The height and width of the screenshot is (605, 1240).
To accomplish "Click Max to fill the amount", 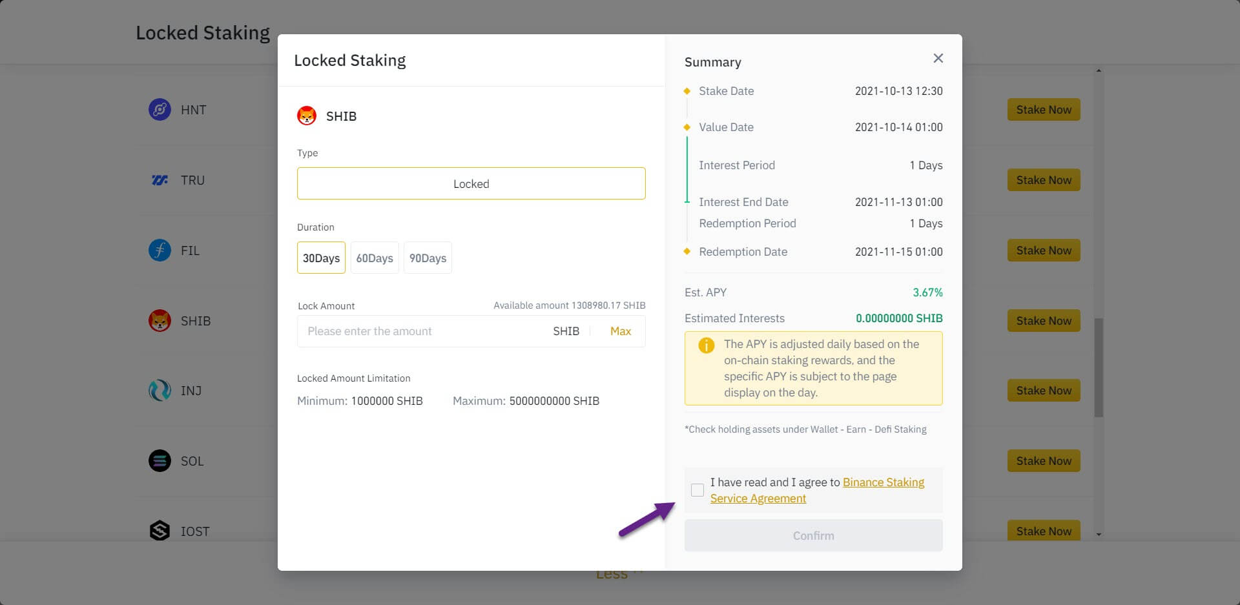I will point(621,331).
